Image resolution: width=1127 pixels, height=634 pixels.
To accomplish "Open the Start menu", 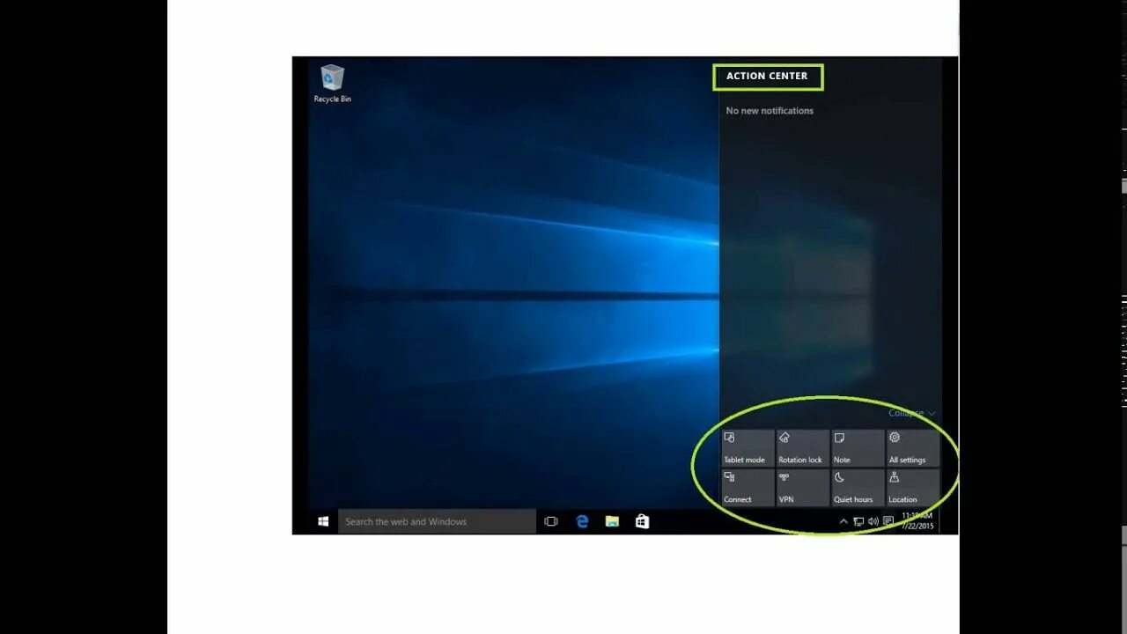I will click(321, 521).
